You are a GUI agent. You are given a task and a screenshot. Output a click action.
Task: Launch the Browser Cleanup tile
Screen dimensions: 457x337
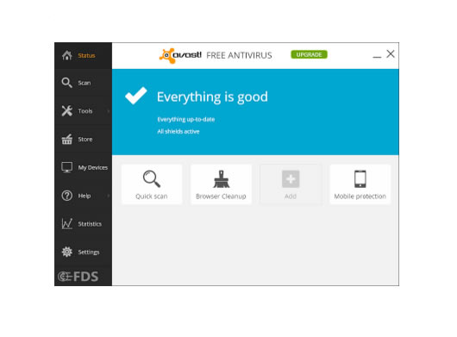pos(221,184)
